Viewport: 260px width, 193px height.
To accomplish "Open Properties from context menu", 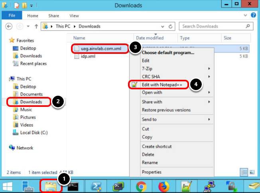I will 152,172.
